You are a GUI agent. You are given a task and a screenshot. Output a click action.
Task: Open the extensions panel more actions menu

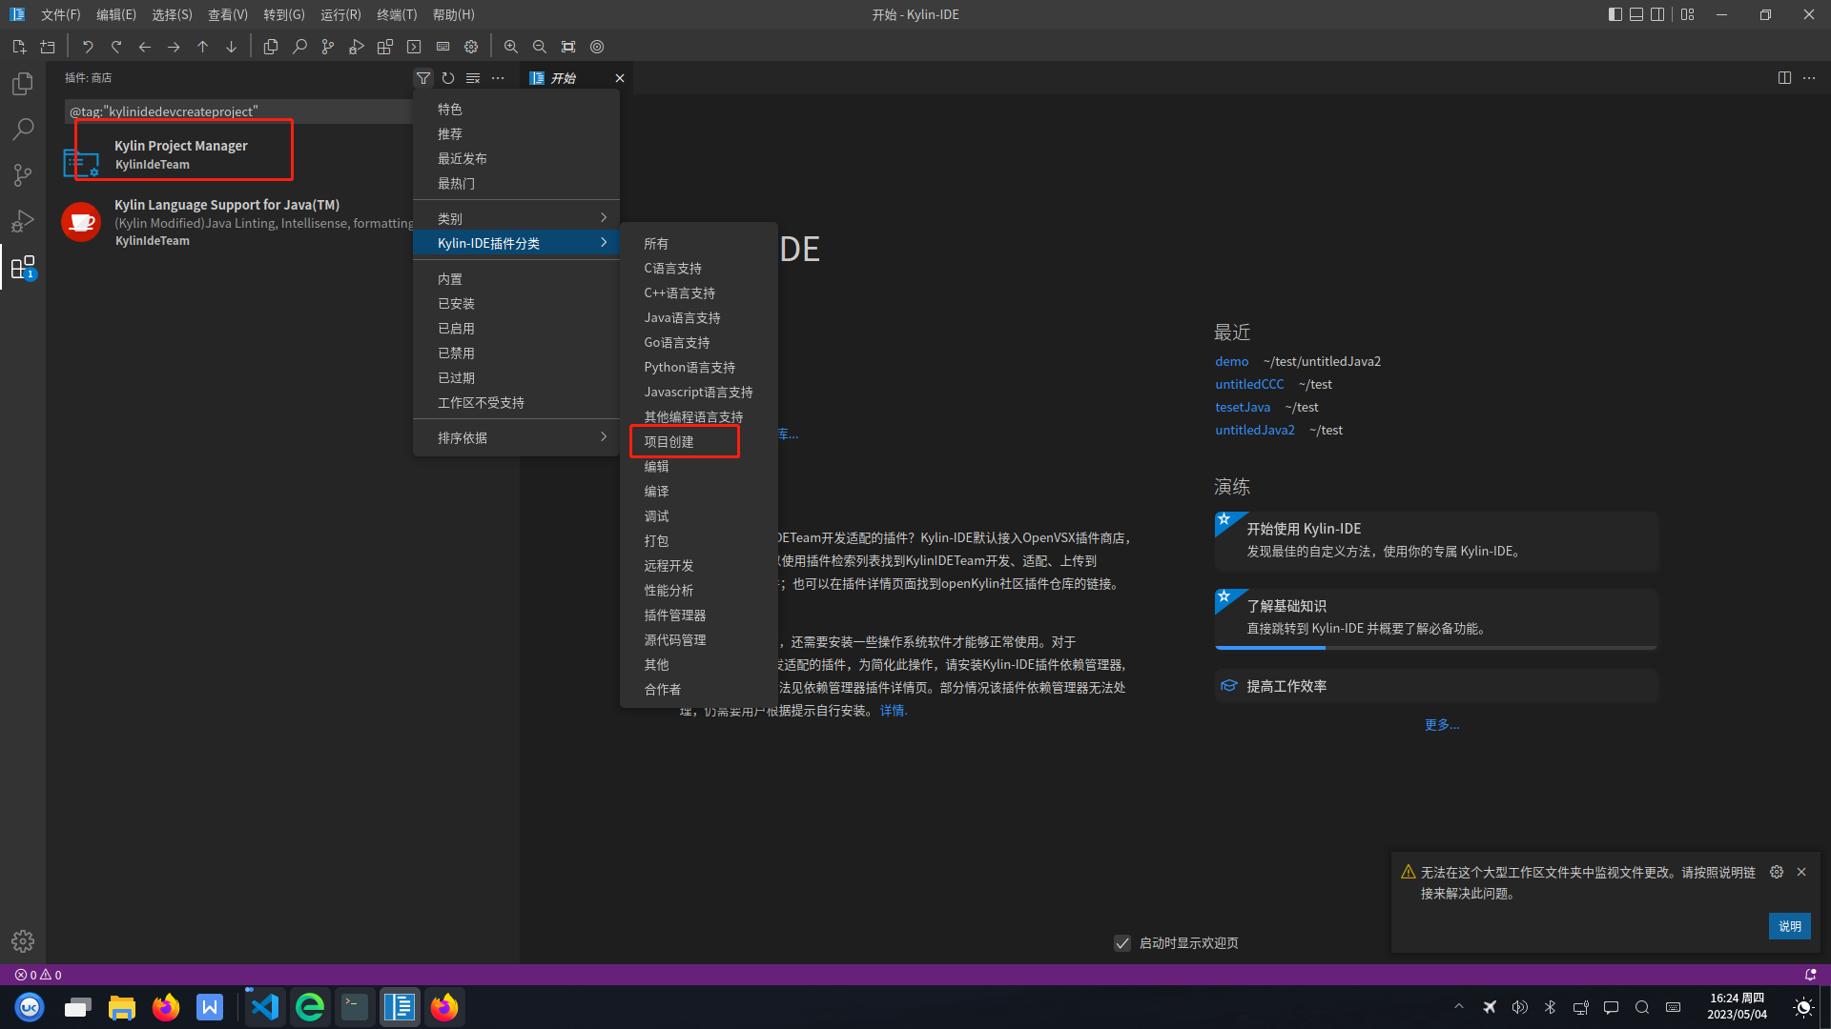coord(498,78)
